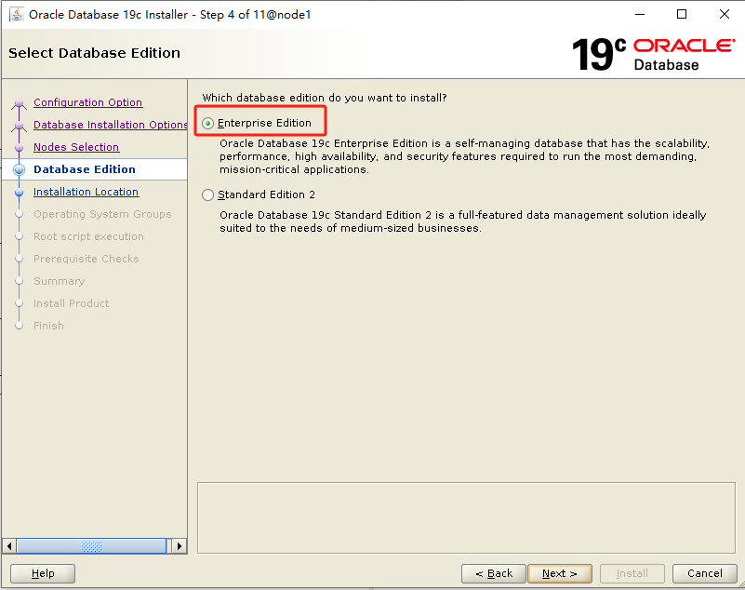The height and width of the screenshot is (590, 745).
Task: Click the empty message area at bottom
Action: 466,517
